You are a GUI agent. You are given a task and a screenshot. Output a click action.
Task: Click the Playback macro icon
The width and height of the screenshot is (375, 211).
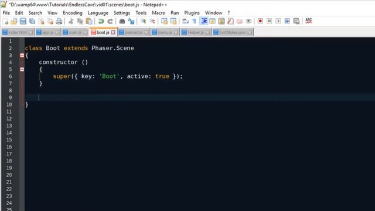pyautogui.click(x=278, y=21)
